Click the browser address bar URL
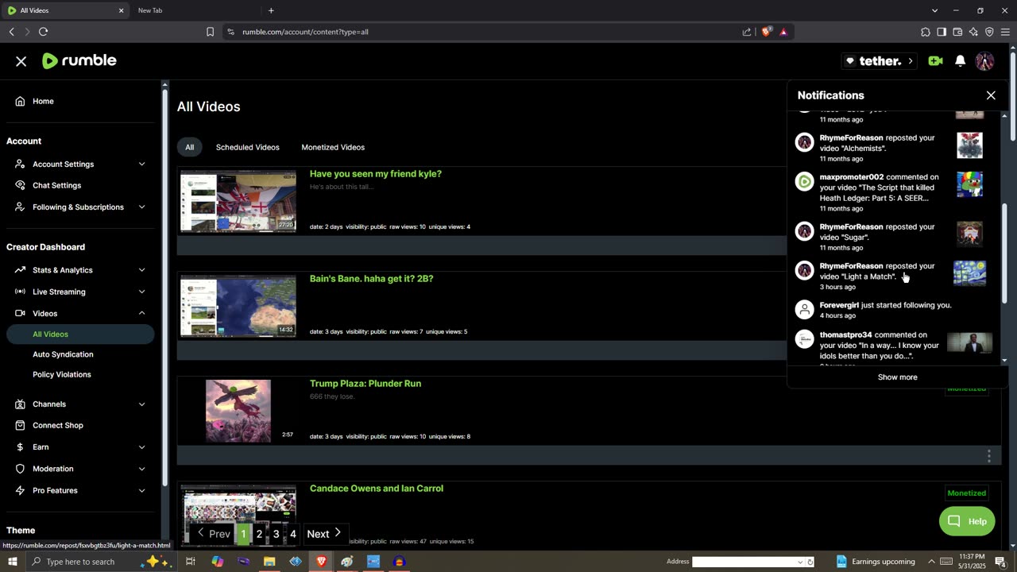The image size is (1017, 572). 305,32
